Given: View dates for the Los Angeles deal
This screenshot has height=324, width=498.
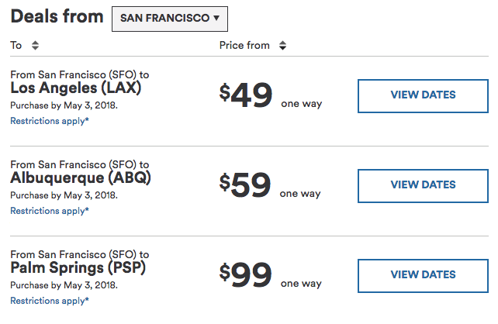Looking at the screenshot, I should pyautogui.click(x=423, y=95).
